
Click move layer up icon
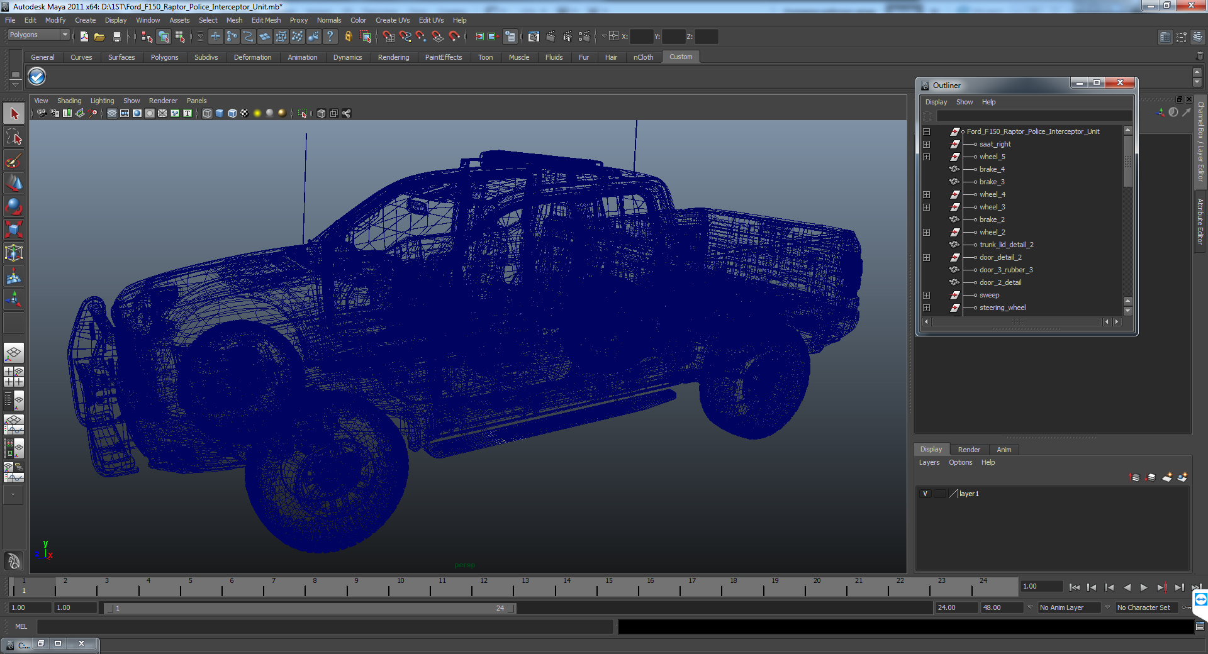pos(1135,477)
